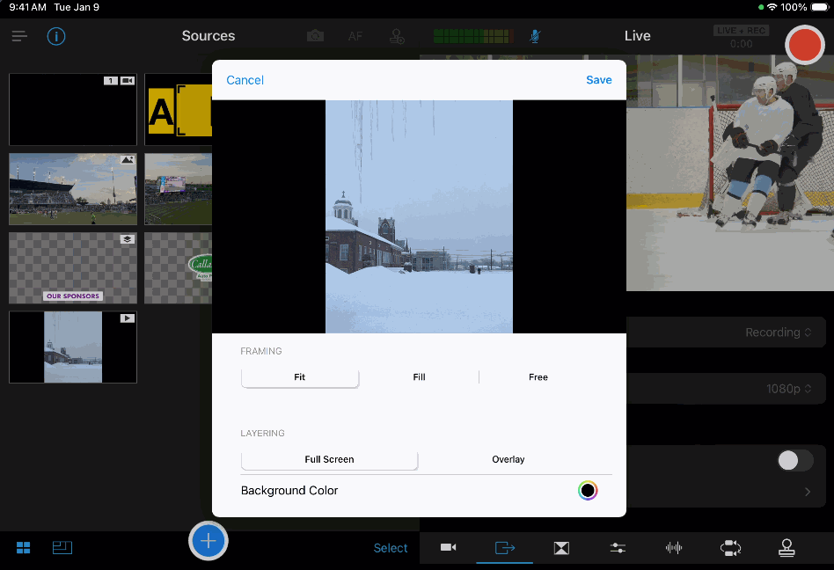This screenshot has width=834, height=570.
Task: Click Cancel in the dialog
Action: 245,80
